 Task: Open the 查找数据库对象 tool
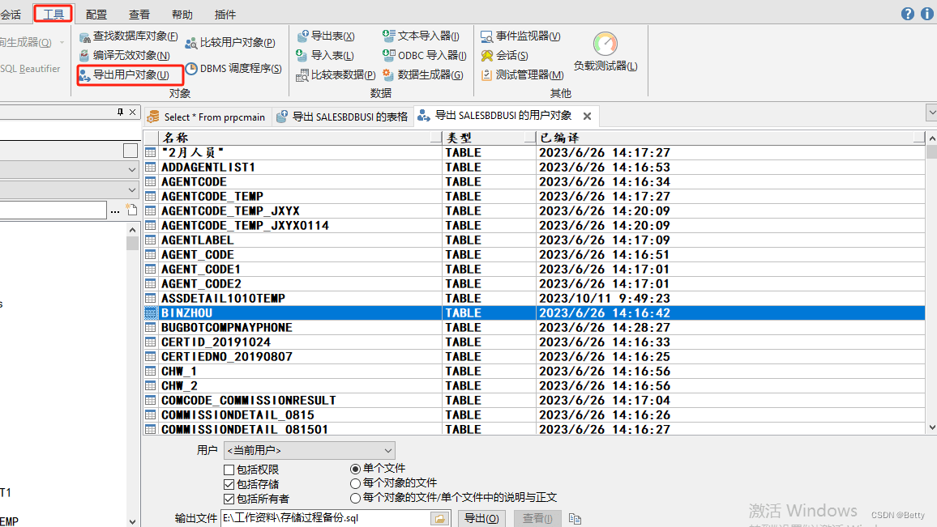[130, 36]
